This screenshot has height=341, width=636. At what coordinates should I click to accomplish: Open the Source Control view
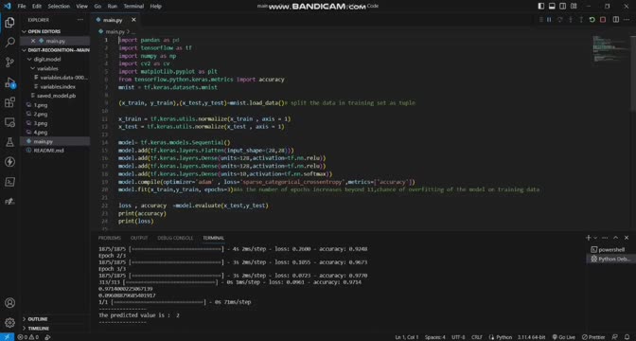pos(9,63)
